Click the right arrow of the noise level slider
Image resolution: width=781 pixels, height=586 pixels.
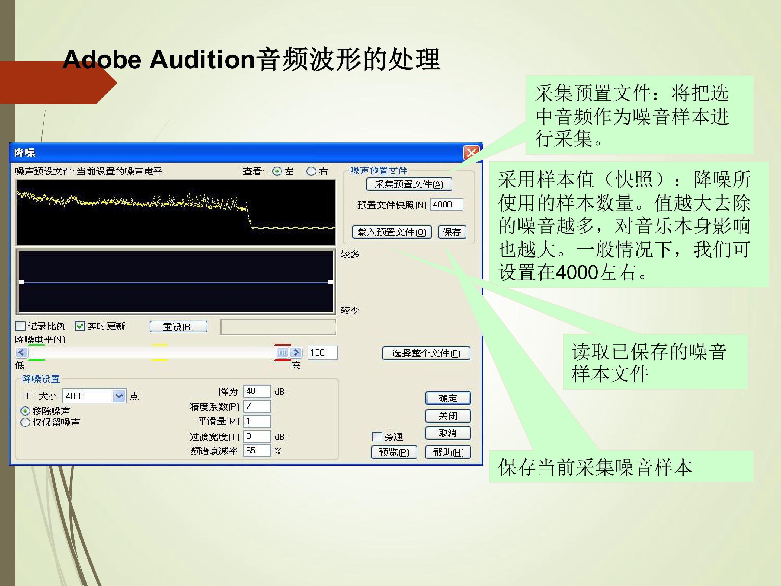[296, 352]
